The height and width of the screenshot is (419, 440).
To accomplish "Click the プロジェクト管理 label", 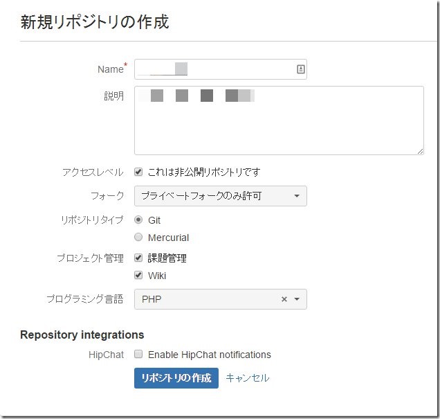I will pyautogui.click(x=90, y=258).
